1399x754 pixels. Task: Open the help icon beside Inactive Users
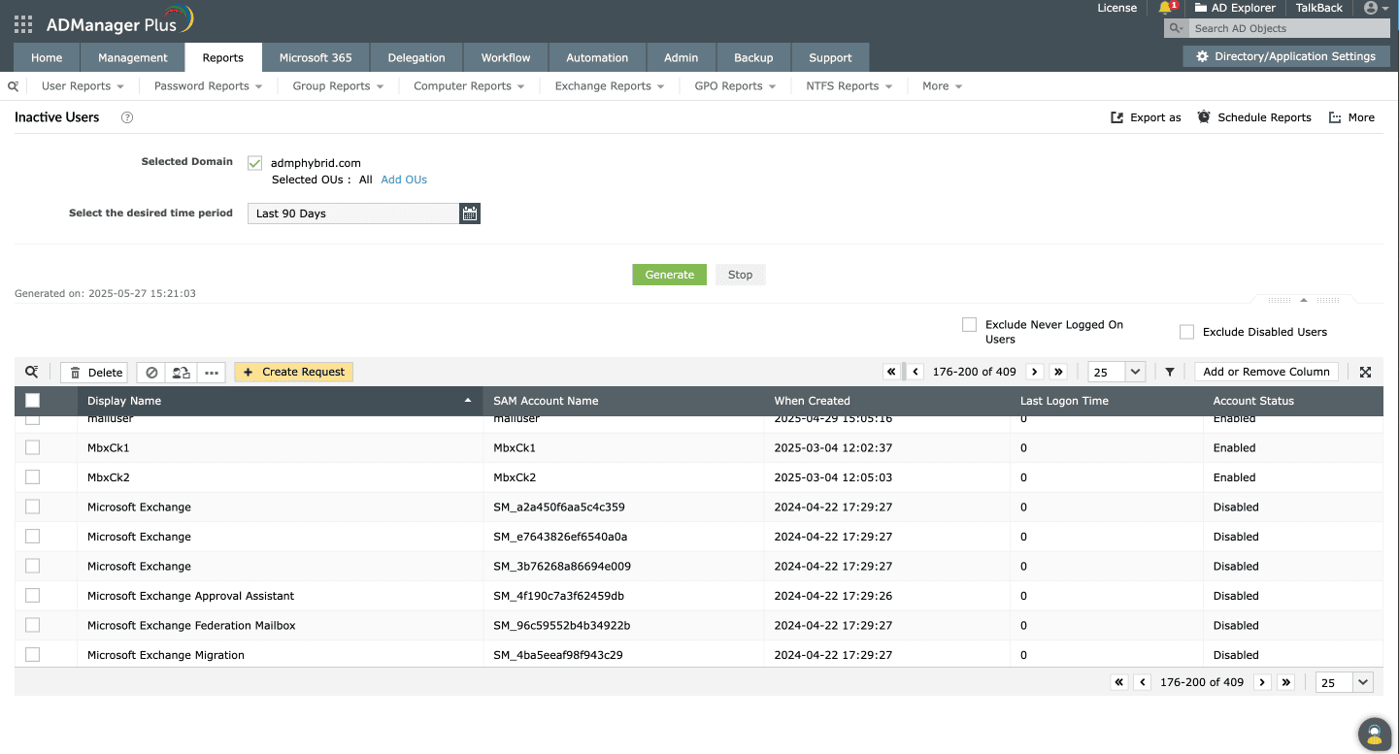tap(127, 117)
